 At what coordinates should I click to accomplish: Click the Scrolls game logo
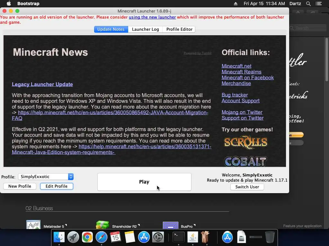click(x=245, y=143)
